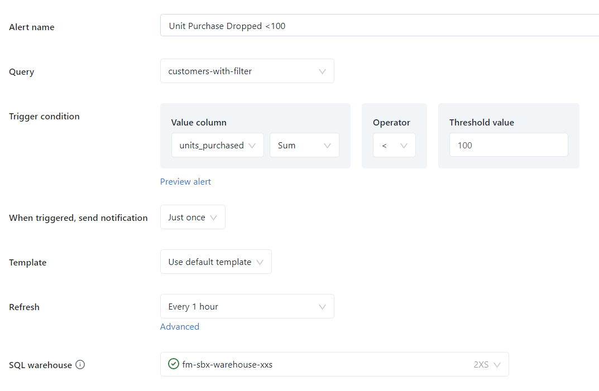599x391 pixels.
Task: Click the green warehouse running status checkmark
Action: coord(174,364)
